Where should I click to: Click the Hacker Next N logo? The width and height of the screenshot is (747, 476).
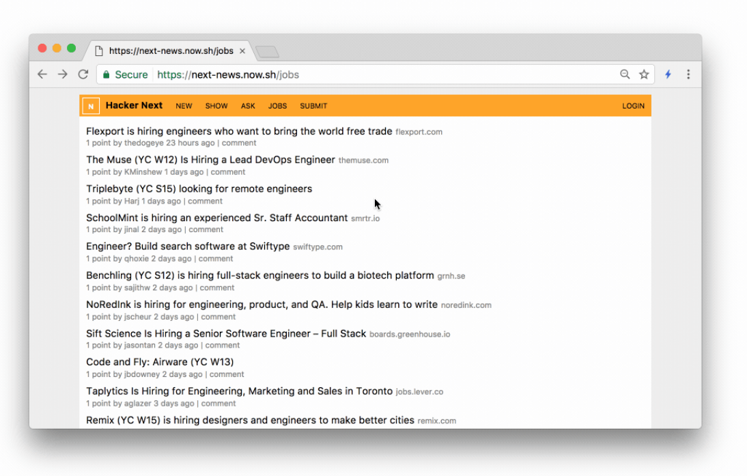coord(91,106)
